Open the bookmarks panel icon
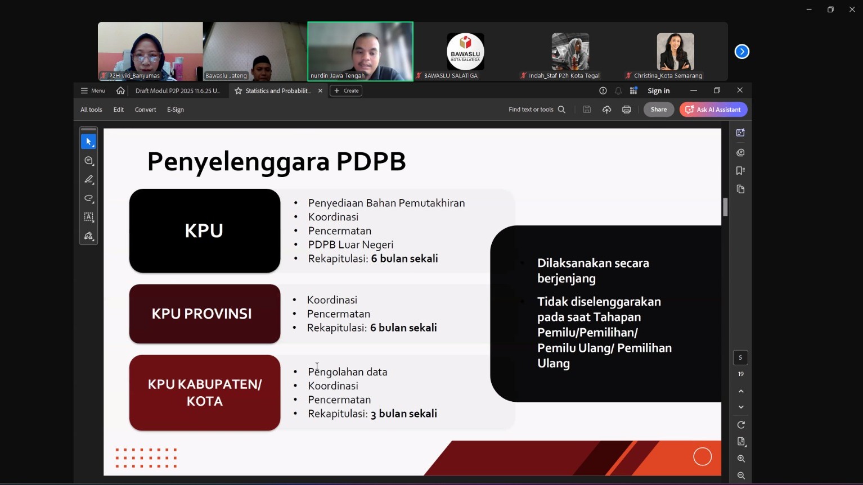The image size is (863, 485). click(740, 170)
